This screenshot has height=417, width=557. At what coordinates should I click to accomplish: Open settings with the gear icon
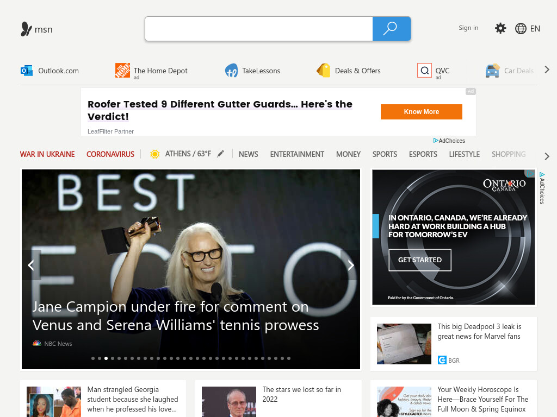[500, 28]
